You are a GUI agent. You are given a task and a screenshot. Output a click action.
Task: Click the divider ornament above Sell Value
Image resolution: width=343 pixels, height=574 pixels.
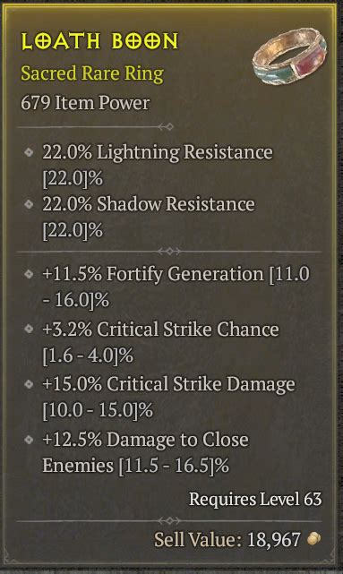tap(168, 520)
